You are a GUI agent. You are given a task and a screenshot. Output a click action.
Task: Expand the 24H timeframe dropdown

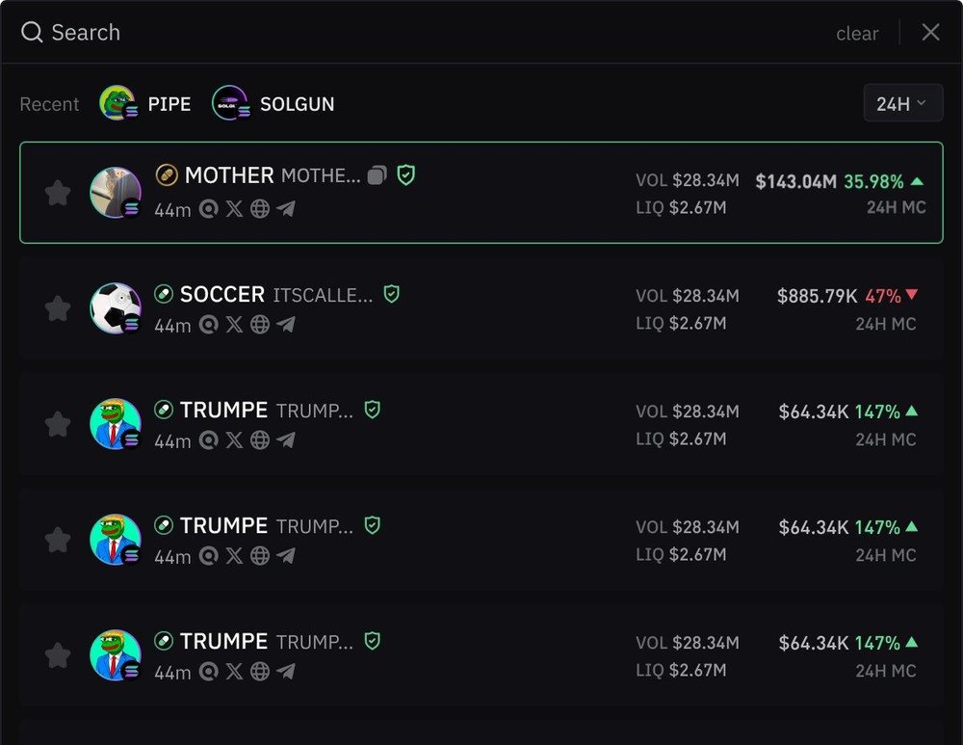[x=902, y=103]
